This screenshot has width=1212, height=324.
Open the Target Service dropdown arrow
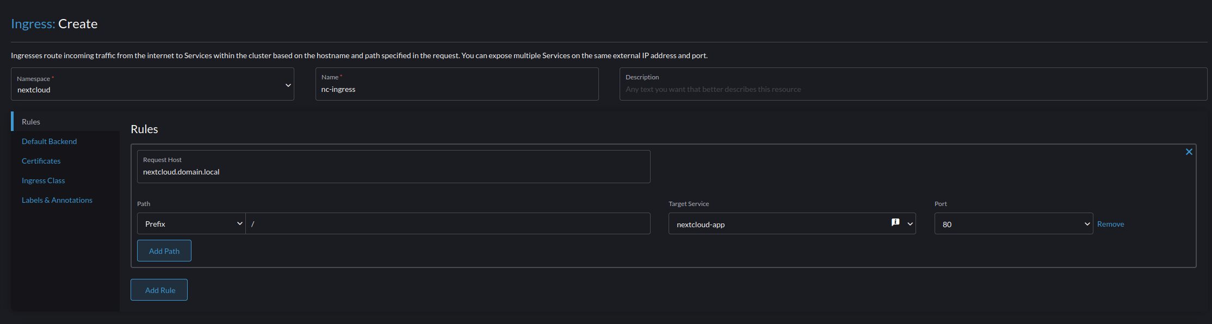(910, 224)
